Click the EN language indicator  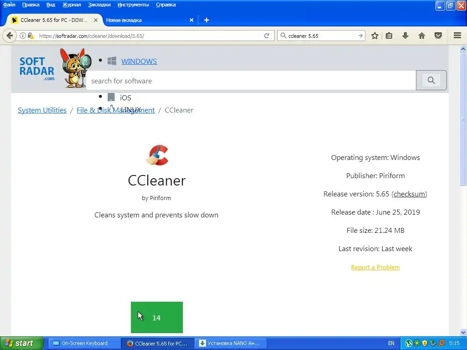(x=391, y=343)
